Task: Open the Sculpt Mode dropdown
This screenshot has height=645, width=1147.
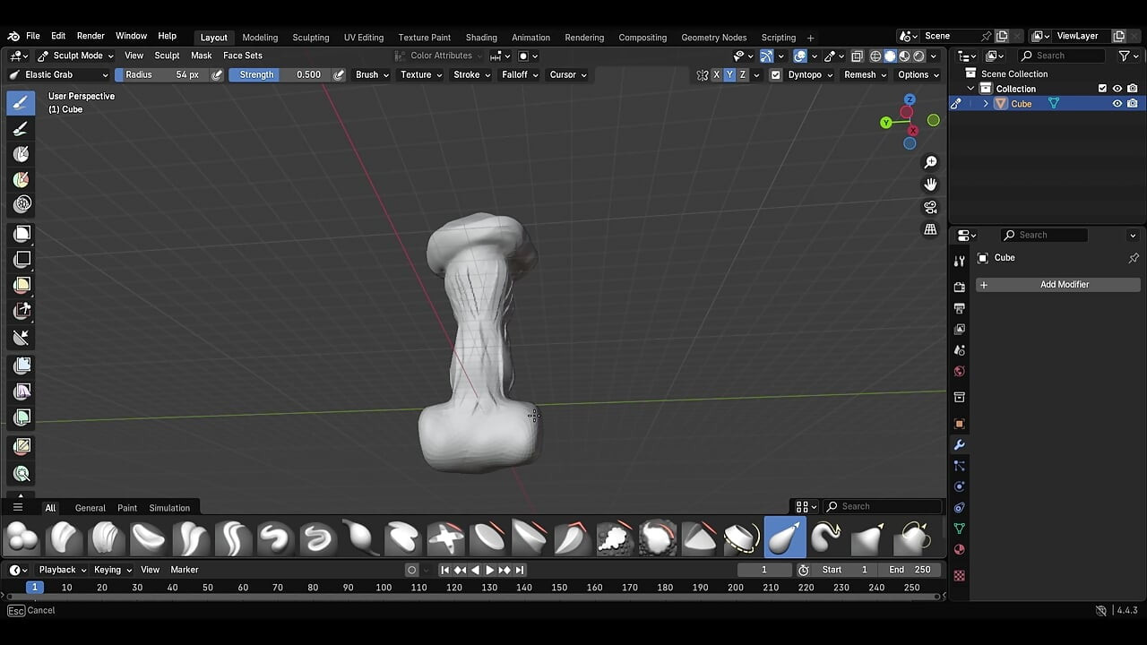Action: point(75,56)
